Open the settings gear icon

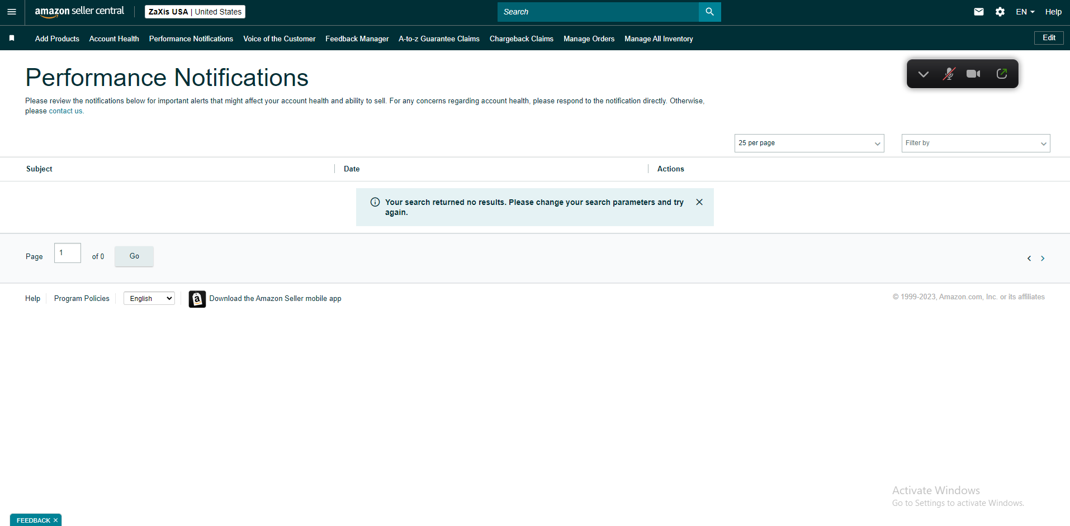tap(1000, 12)
